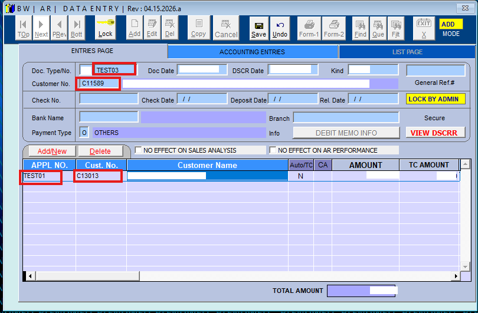Move to the Next record

point(41,28)
